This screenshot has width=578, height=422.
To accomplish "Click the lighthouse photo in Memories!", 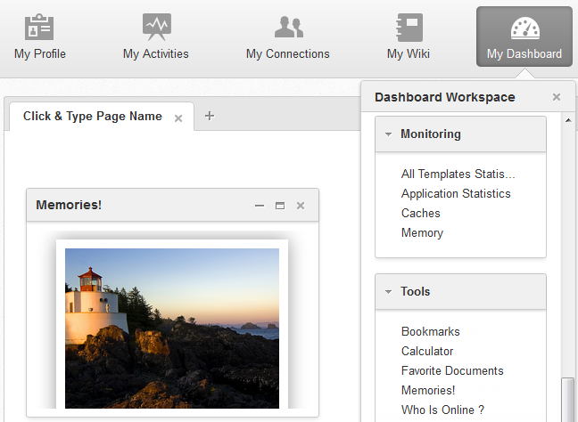I will click(x=171, y=328).
